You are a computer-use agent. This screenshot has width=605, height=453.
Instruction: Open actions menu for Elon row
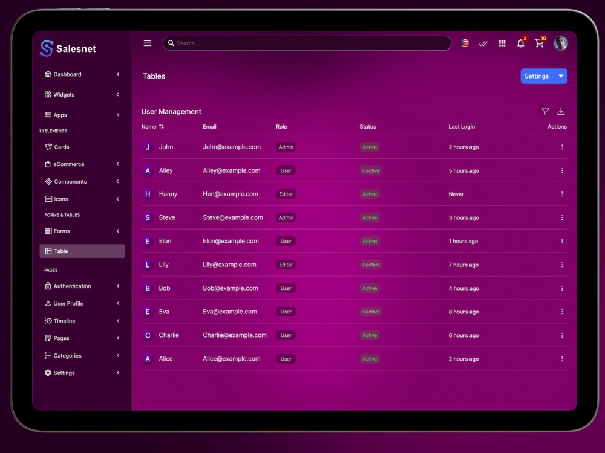click(x=562, y=241)
